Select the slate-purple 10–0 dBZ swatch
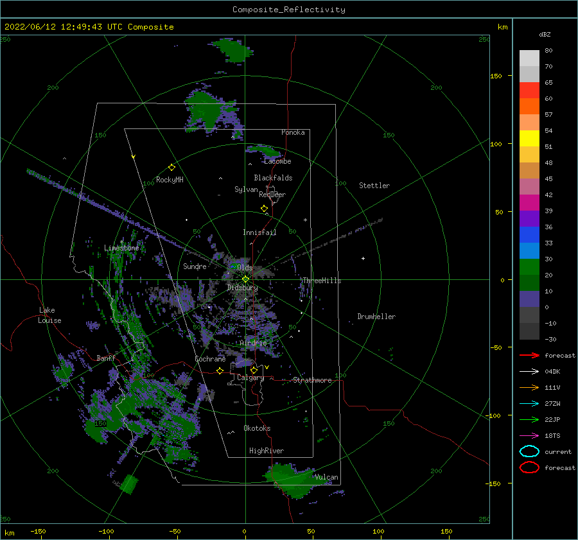This screenshot has height=540, width=578. coord(529,299)
